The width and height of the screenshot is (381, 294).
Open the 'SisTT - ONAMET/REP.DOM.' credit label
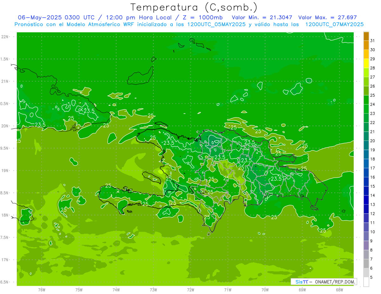click(324, 282)
